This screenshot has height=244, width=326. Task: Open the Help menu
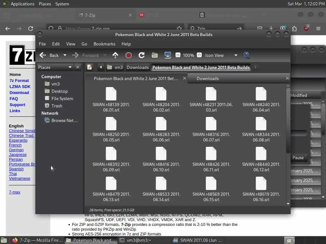[x=126, y=44]
